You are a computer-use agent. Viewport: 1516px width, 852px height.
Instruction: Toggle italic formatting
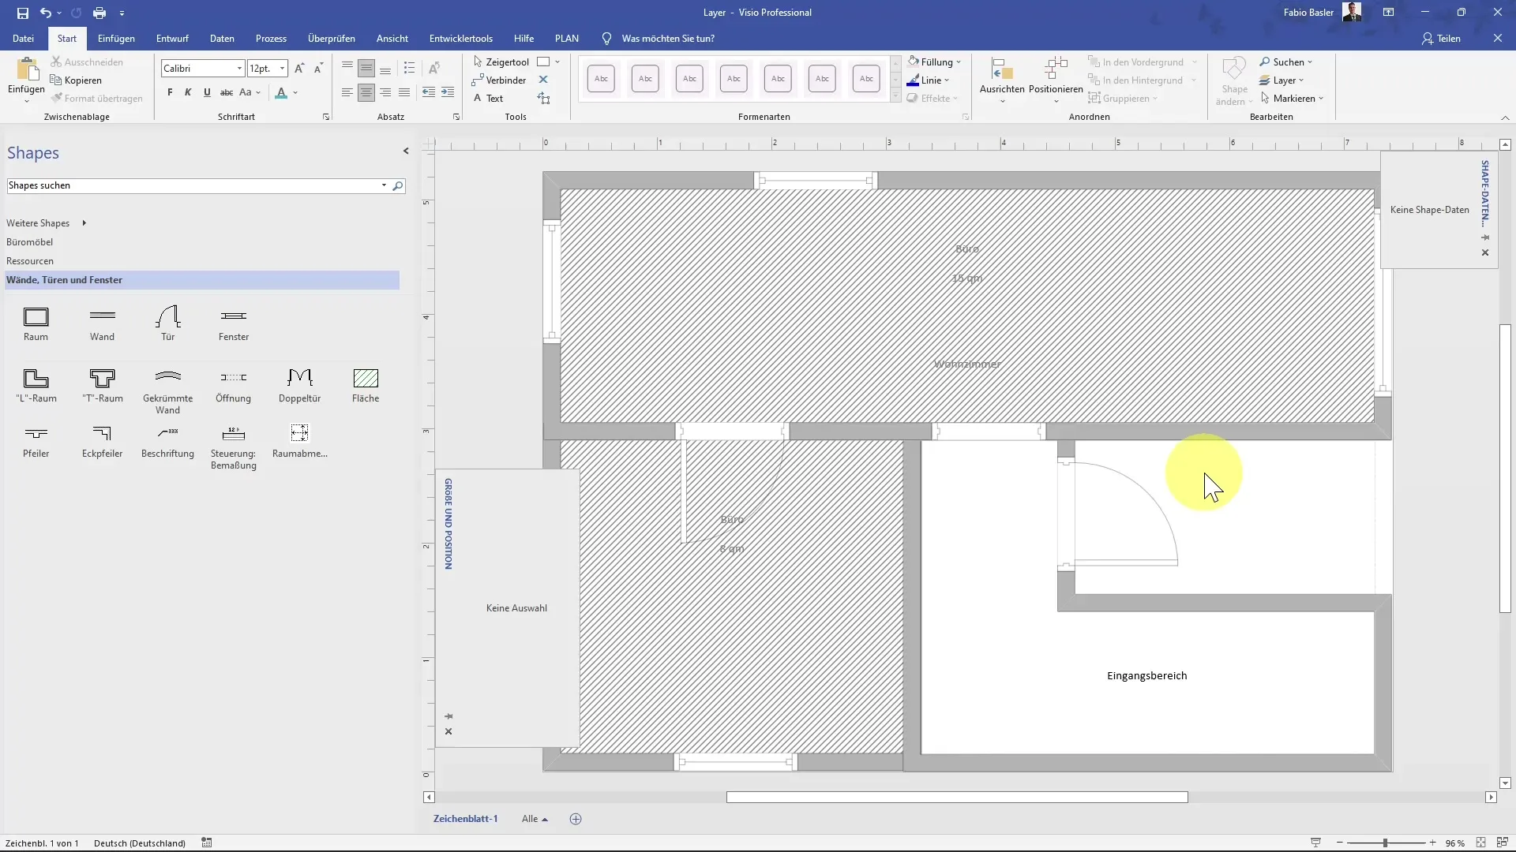point(188,92)
